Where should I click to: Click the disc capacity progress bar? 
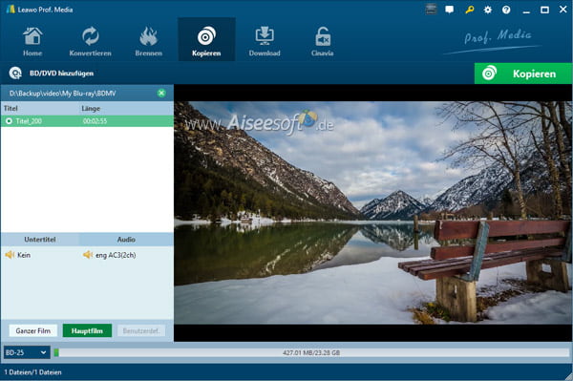311,352
